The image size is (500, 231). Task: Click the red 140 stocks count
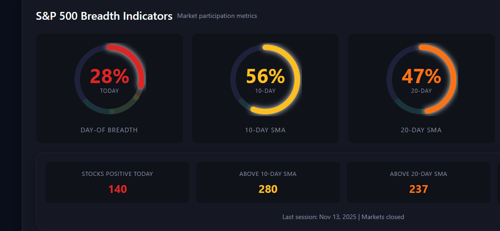[x=118, y=189]
